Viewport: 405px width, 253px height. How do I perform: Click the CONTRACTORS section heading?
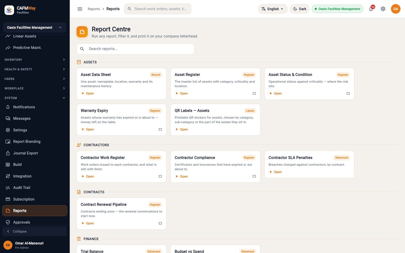click(96, 145)
